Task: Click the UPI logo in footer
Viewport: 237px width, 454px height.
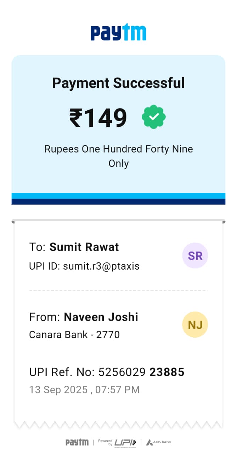Action: 125,442
